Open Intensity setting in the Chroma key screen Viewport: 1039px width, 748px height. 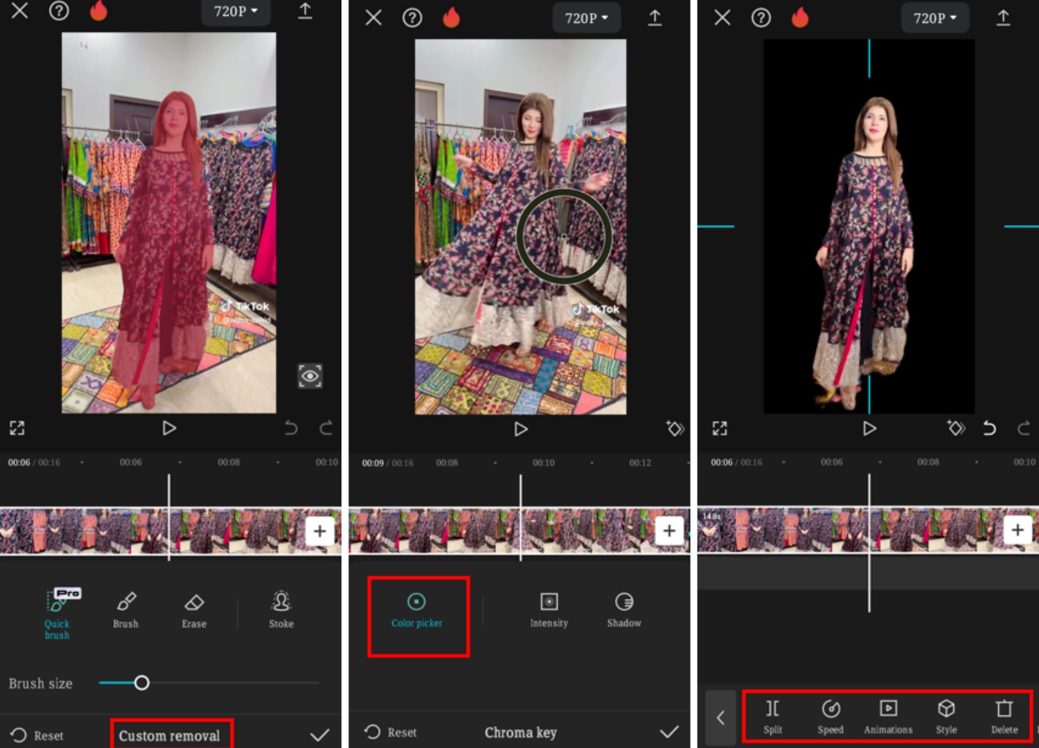point(549,610)
